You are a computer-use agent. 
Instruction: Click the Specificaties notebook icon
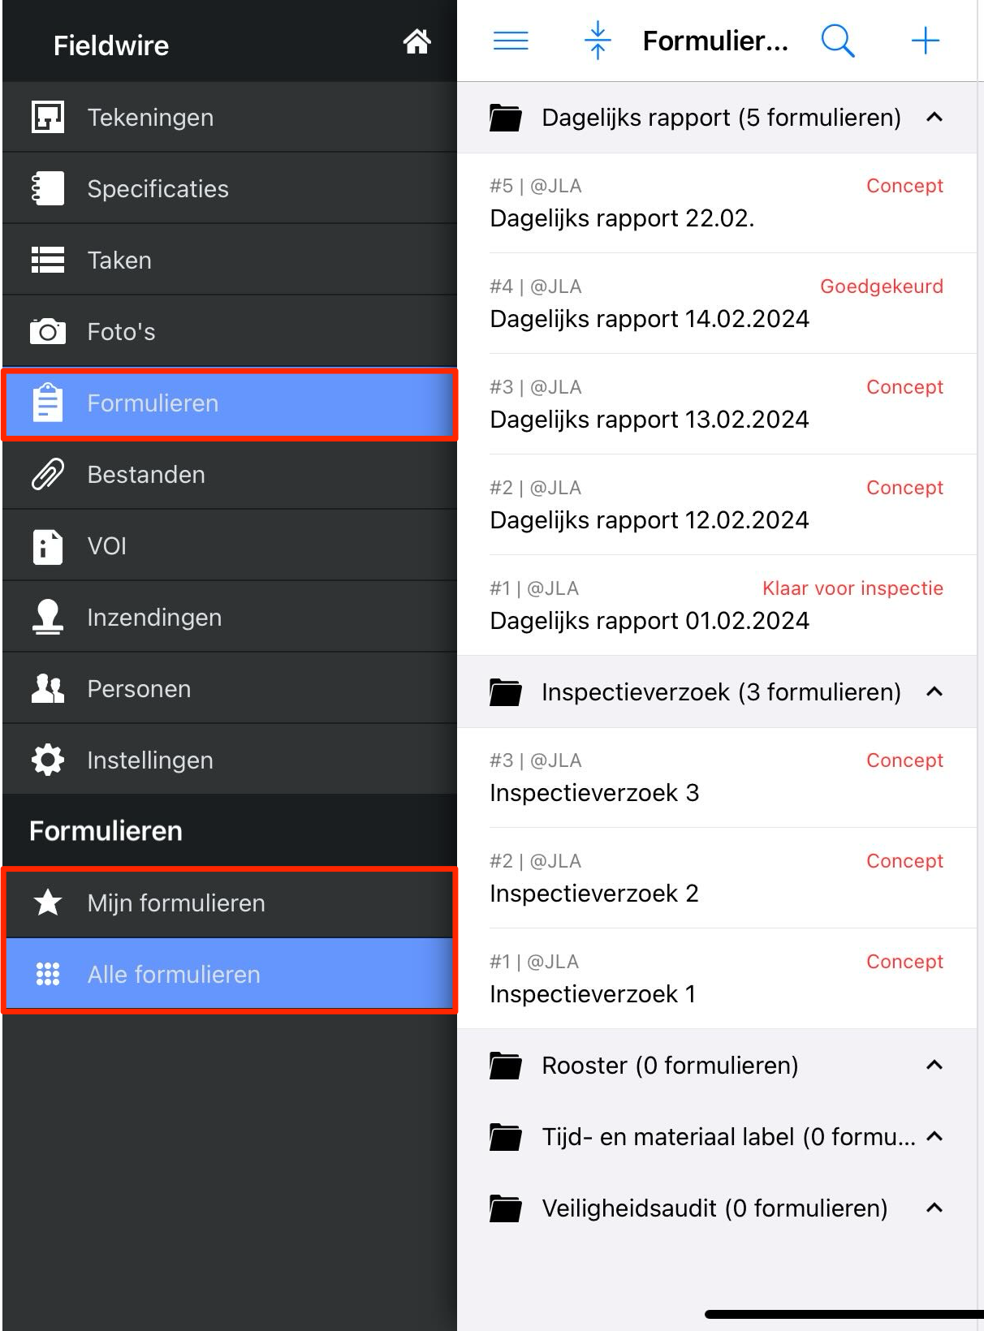(48, 188)
